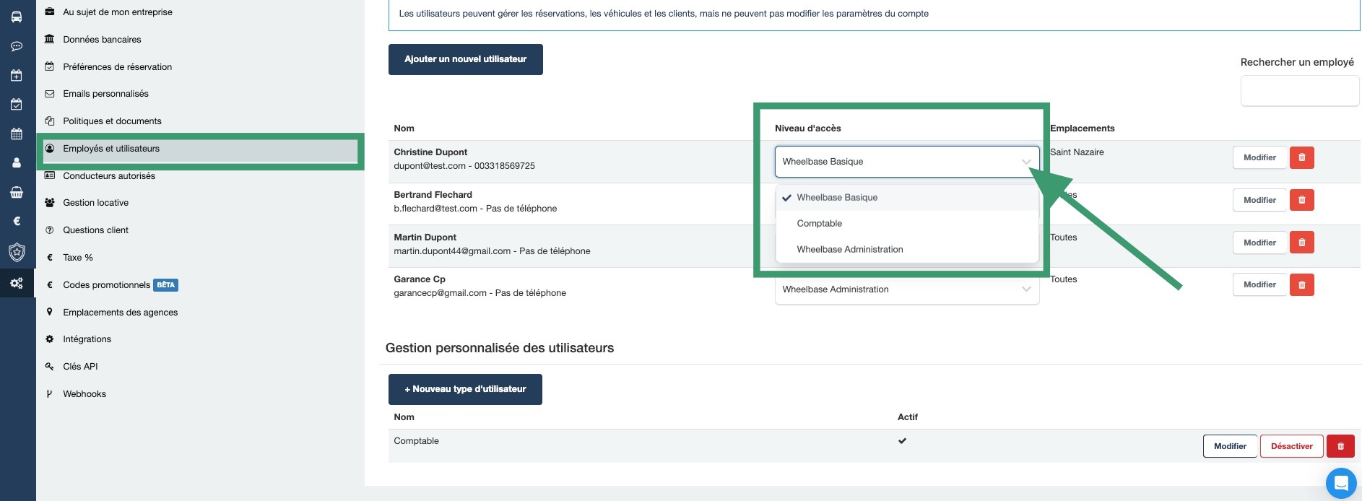Click the calendar-check reservations icon
Screen dimensions: 1362x501
click(x=17, y=105)
